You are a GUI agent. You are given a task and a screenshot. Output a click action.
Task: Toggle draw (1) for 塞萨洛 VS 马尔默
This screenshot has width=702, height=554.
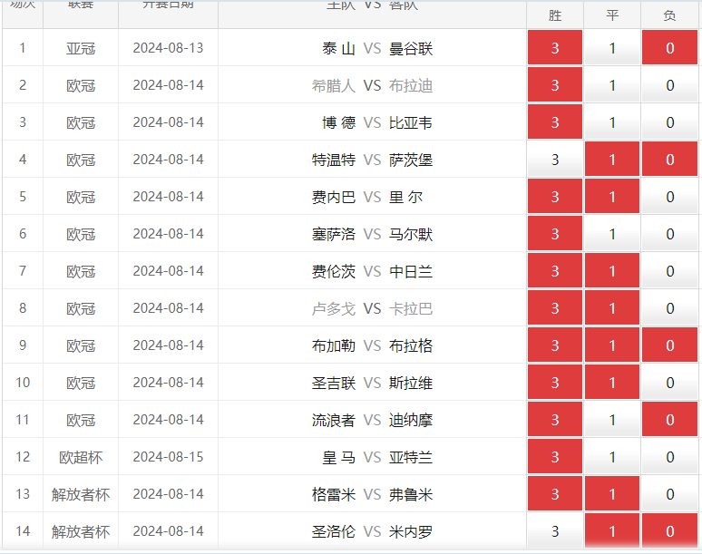click(612, 233)
